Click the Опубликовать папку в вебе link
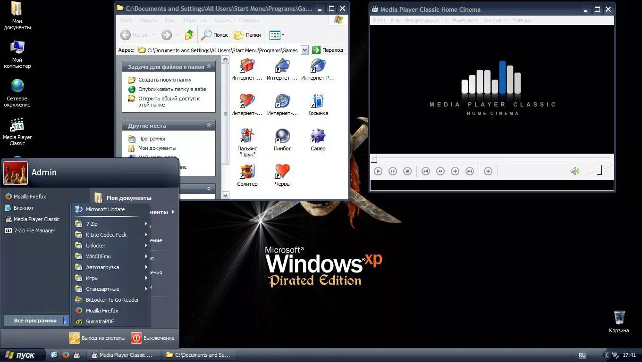The height and width of the screenshot is (362, 642). click(172, 89)
